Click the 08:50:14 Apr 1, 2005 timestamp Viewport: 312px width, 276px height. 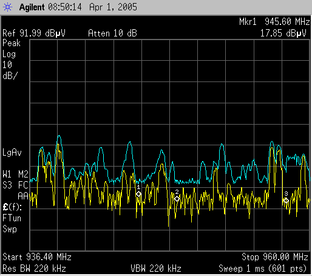point(92,7)
